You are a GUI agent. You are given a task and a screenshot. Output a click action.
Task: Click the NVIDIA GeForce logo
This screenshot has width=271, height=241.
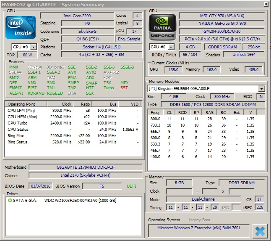tap(162, 27)
